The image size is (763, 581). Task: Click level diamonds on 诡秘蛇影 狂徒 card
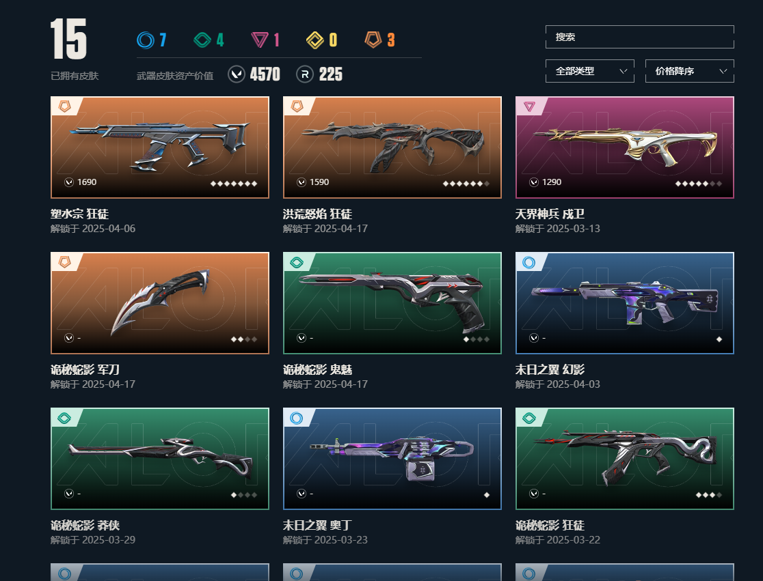(709, 495)
